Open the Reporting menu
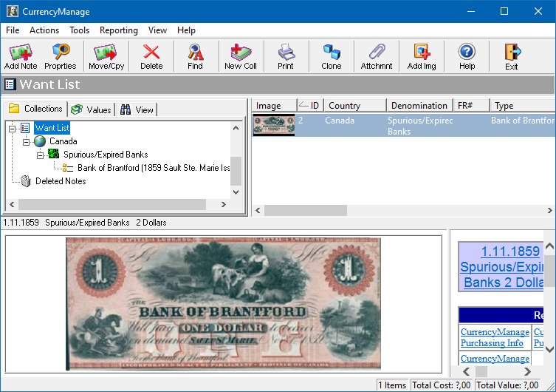This screenshot has width=556, height=392. (x=119, y=30)
